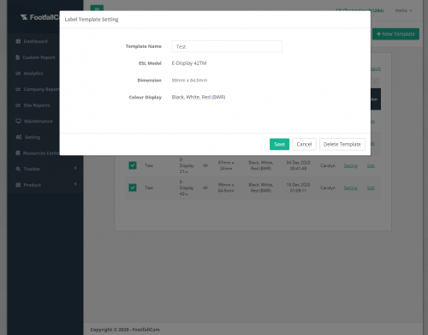Open Setting link for 18 Dec 2020 row

350,188
